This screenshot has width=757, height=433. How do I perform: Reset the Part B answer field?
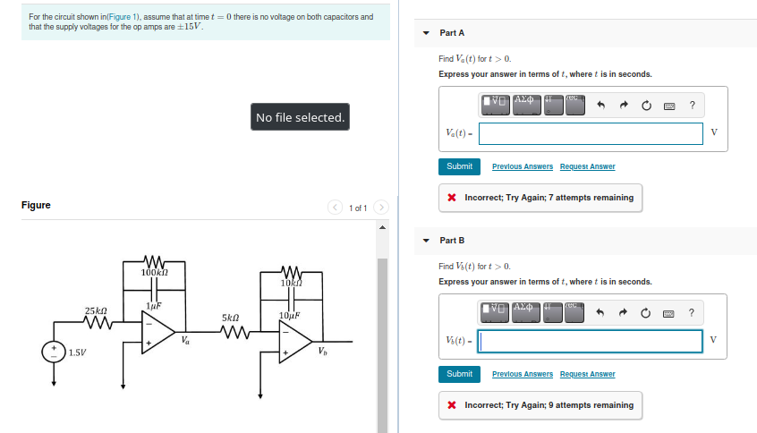[x=645, y=313]
